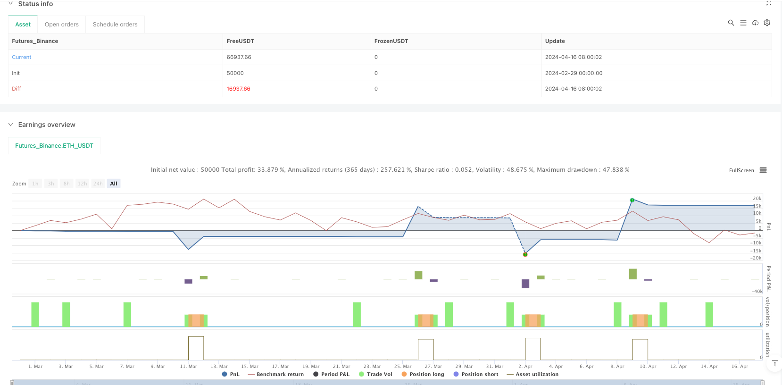Click the 11. Mar asset utilization box

point(196,348)
